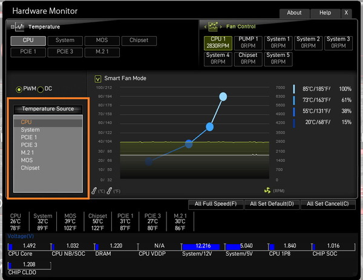Viewport: 363px width, 280px height.
Task: Choose Chipset in Temperature Source list
Action: [30, 168]
